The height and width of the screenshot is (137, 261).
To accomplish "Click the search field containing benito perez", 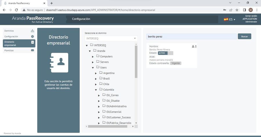I will point(191,37).
